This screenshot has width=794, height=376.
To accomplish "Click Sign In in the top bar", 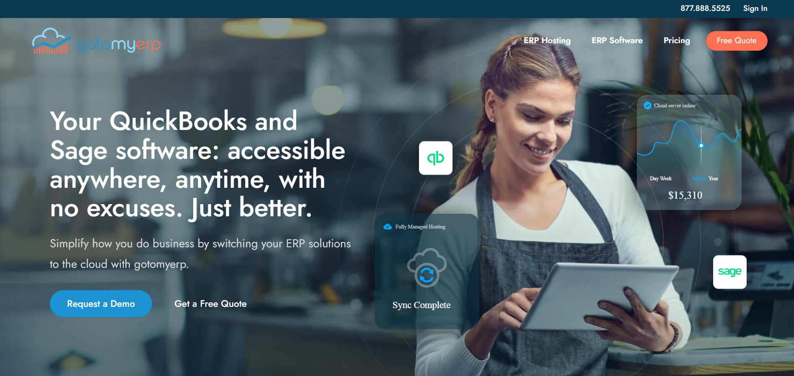I will pos(755,8).
